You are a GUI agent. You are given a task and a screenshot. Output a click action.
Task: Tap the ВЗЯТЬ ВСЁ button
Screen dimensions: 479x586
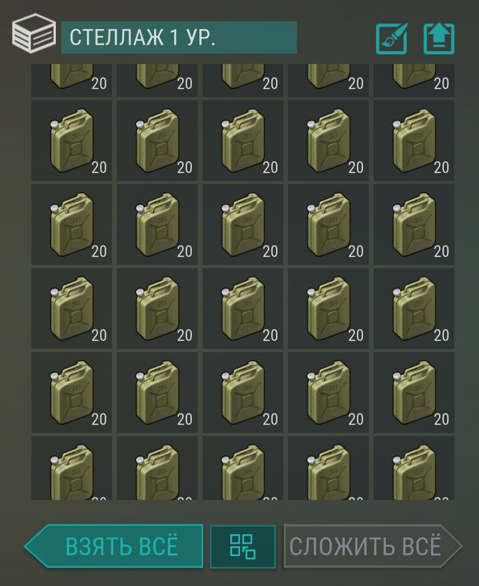(114, 546)
